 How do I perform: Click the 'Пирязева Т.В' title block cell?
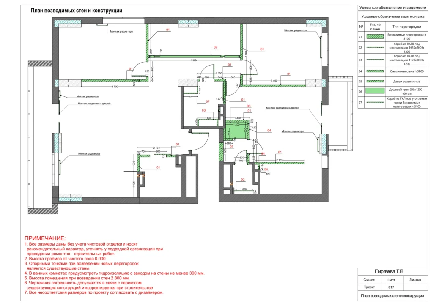(x=392, y=272)
